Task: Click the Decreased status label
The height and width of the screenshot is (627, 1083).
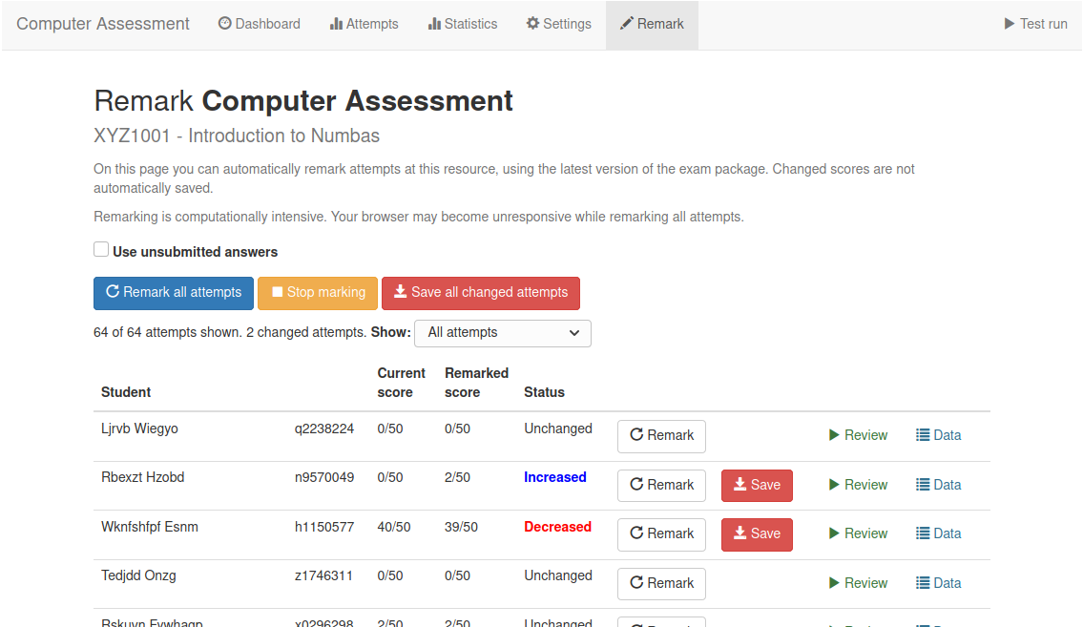Action: (x=558, y=528)
